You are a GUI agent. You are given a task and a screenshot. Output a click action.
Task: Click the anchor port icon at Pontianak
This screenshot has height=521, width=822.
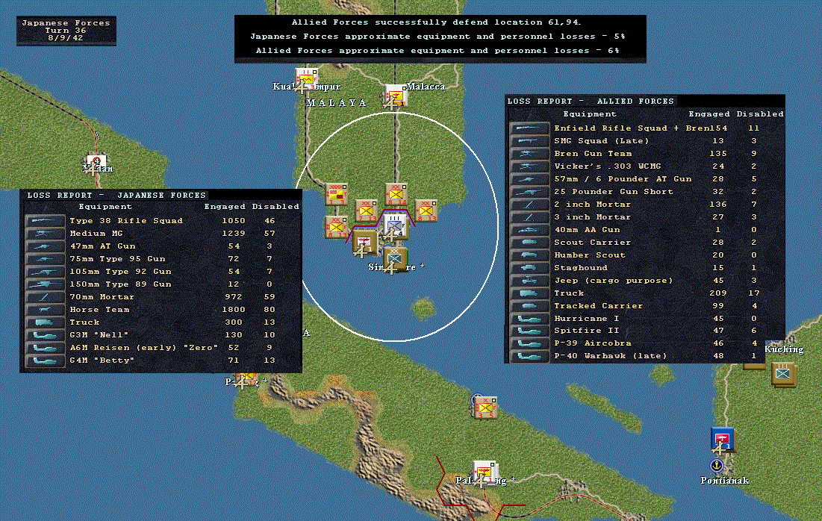(x=716, y=466)
